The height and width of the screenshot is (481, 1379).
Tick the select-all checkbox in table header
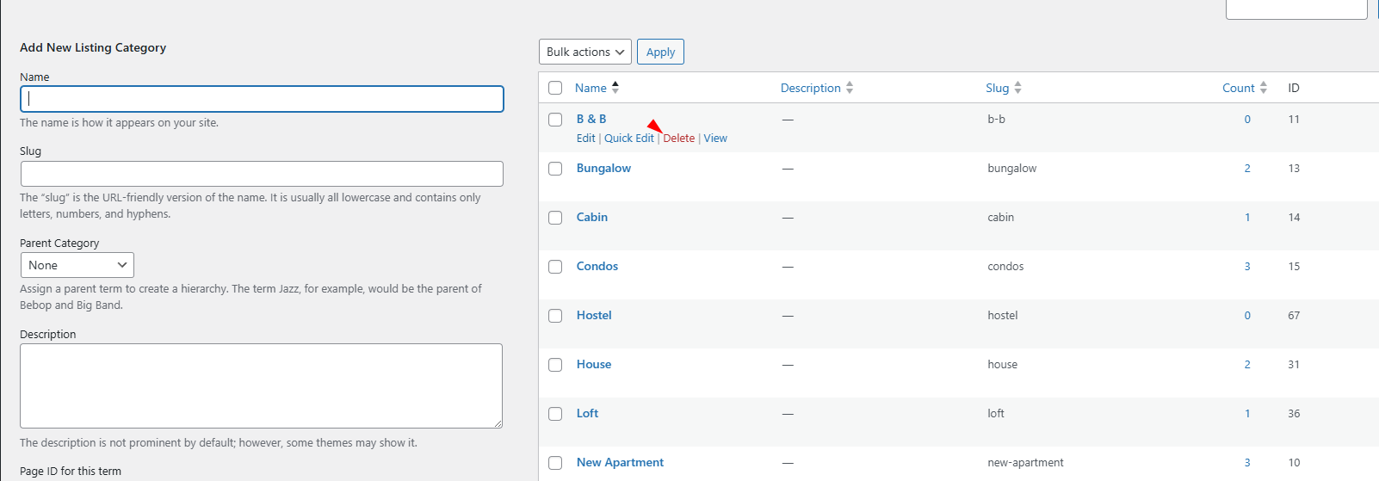tap(555, 88)
